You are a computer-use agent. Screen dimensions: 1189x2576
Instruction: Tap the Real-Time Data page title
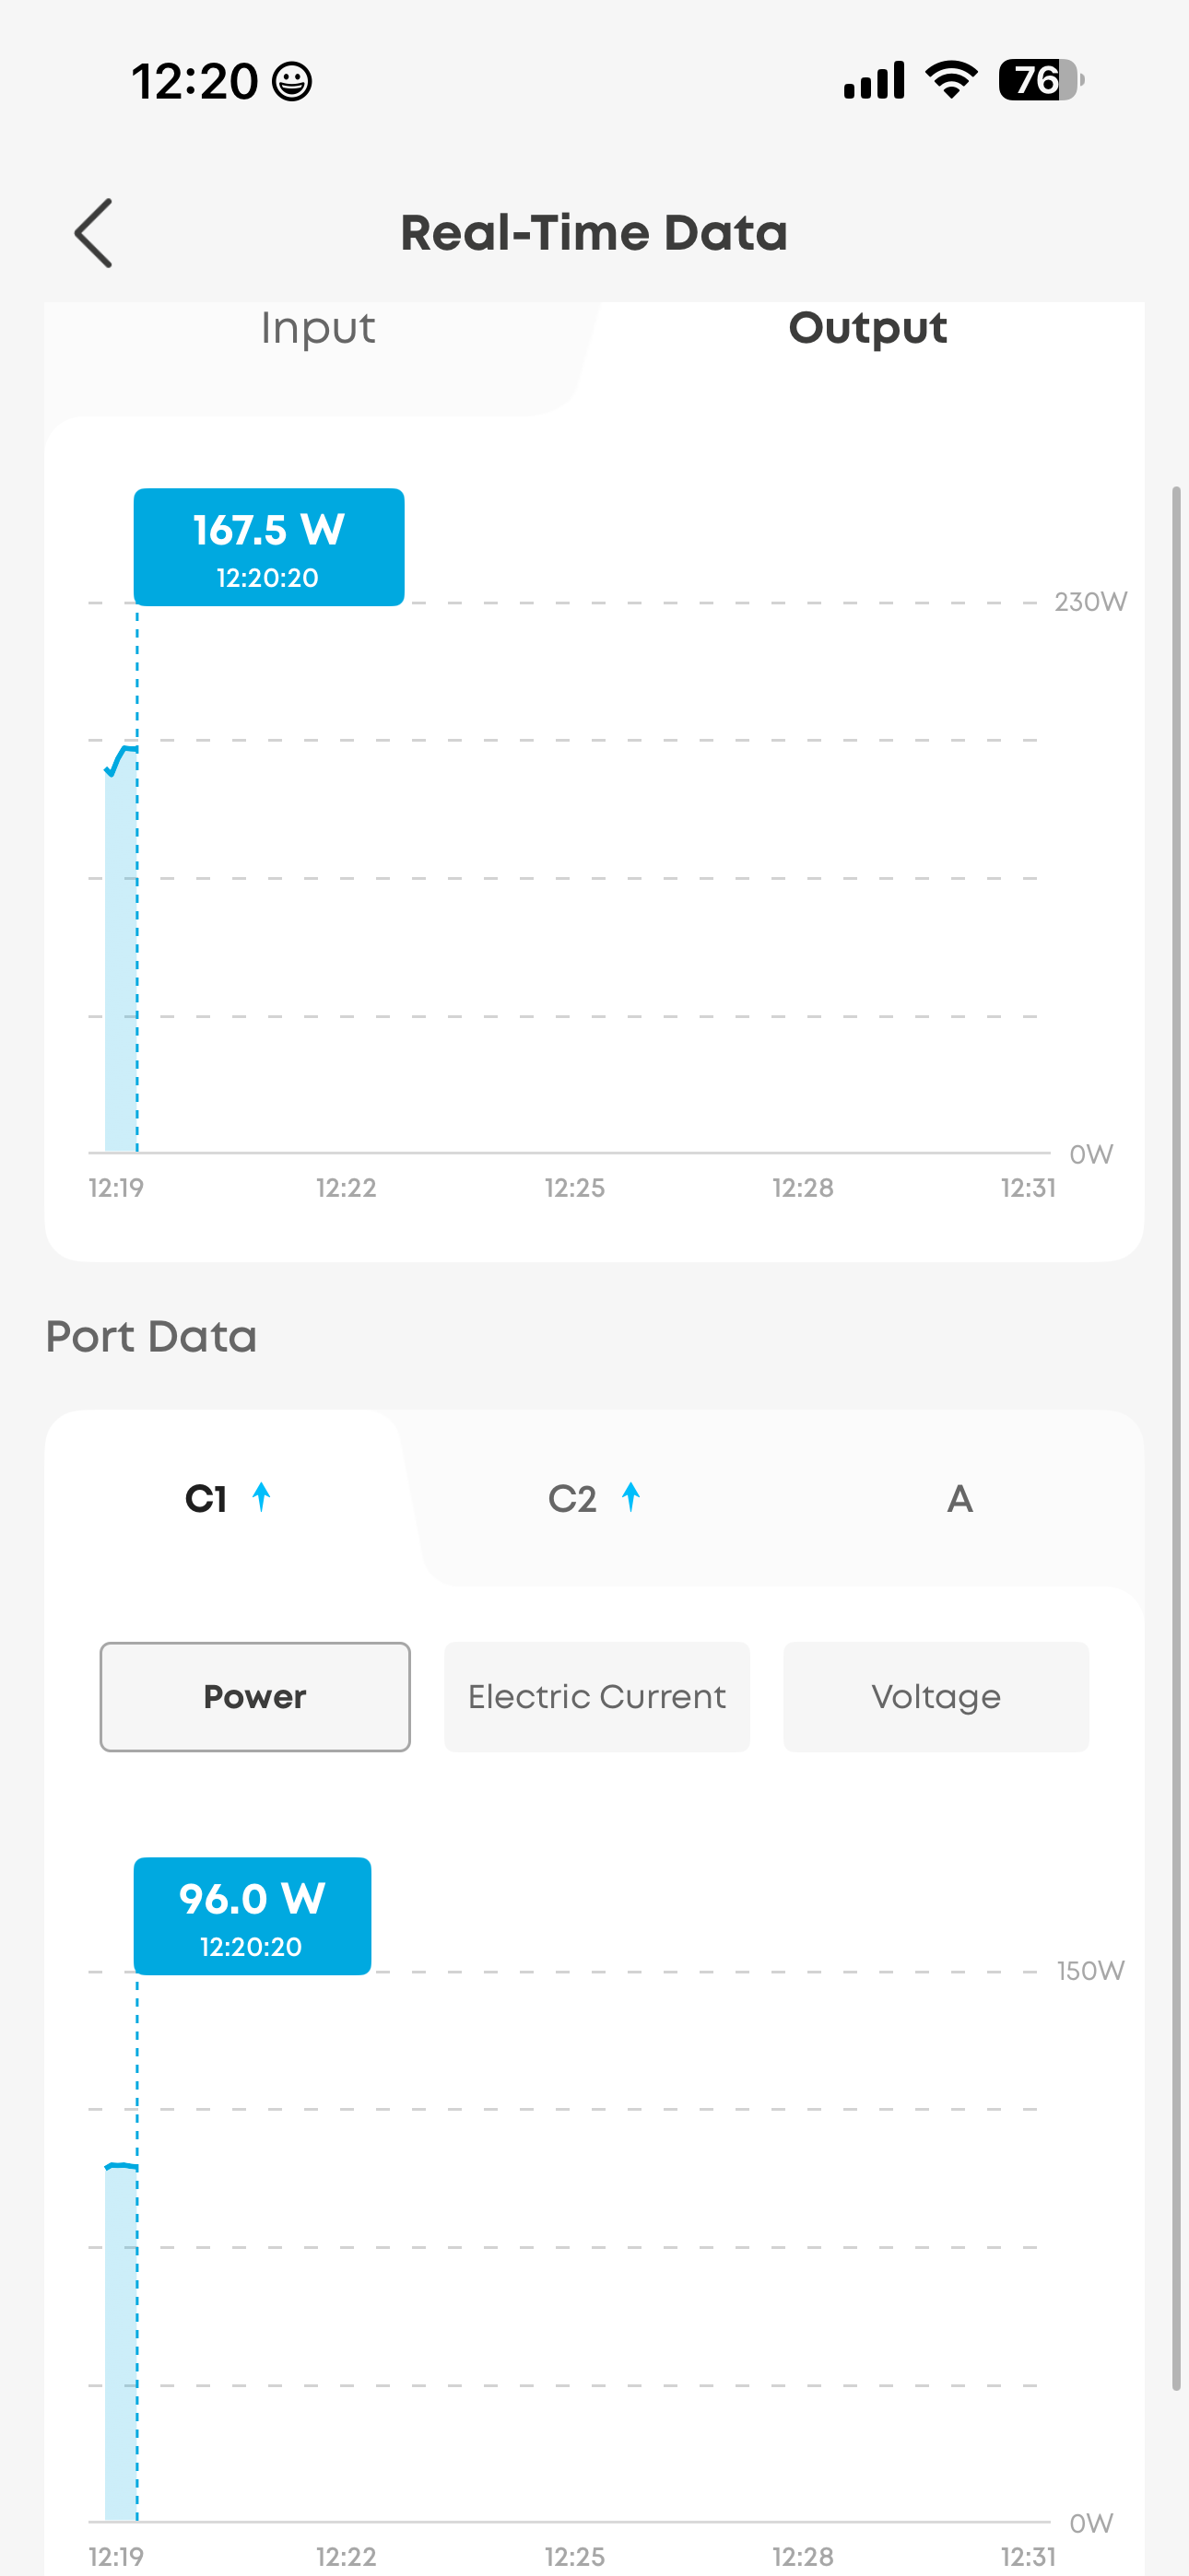[x=594, y=233]
